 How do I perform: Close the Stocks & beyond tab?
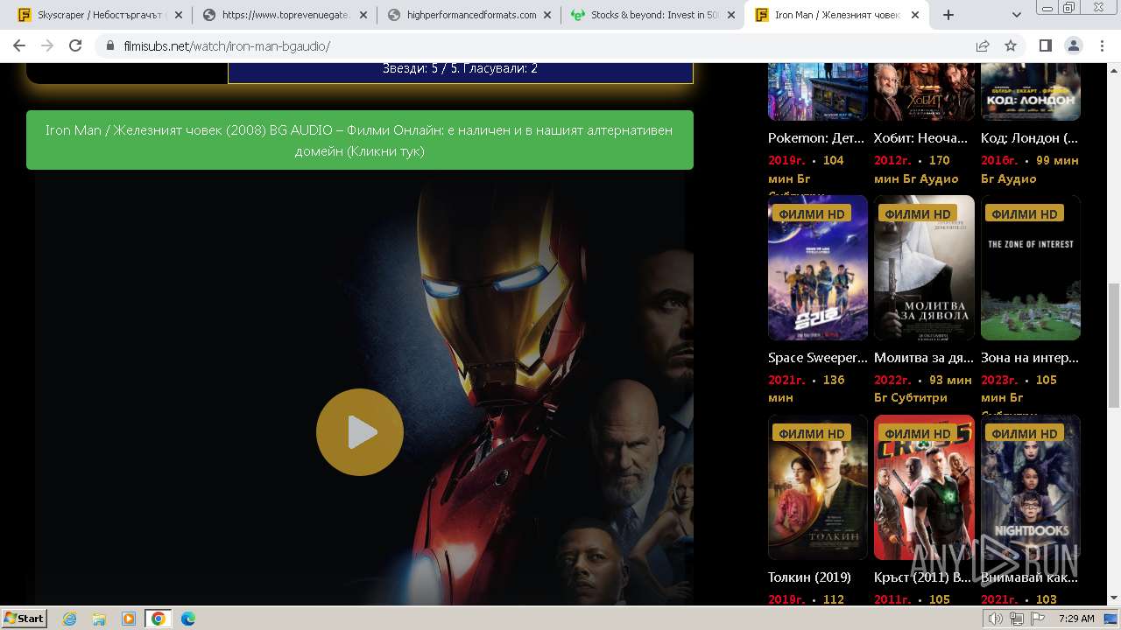(732, 15)
